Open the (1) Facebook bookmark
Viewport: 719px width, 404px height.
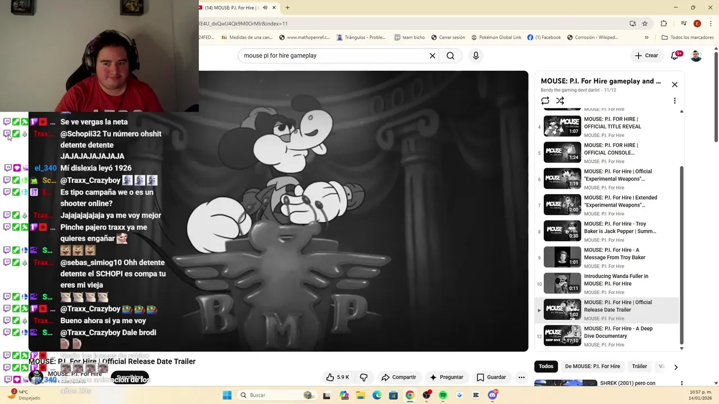click(544, 38)
